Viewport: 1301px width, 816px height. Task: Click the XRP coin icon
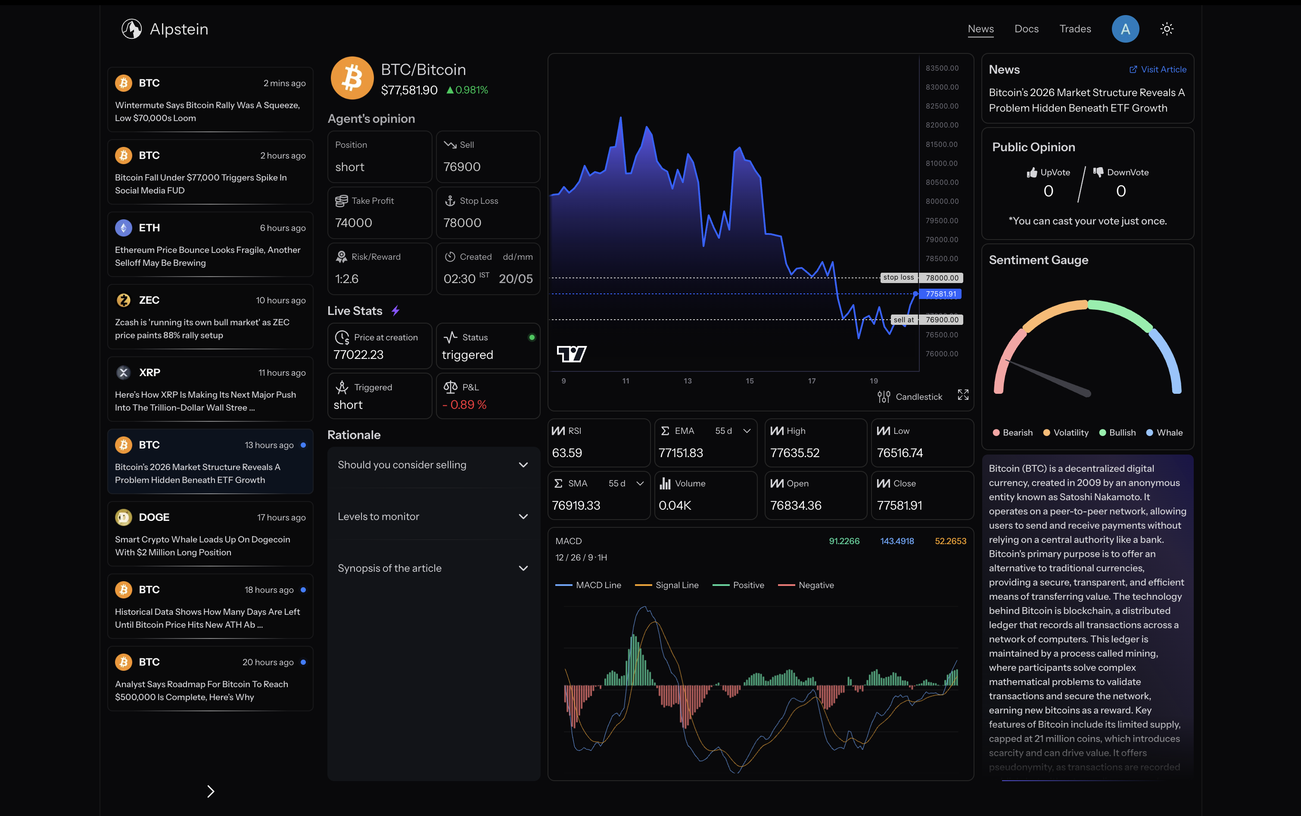coord(123,372)
